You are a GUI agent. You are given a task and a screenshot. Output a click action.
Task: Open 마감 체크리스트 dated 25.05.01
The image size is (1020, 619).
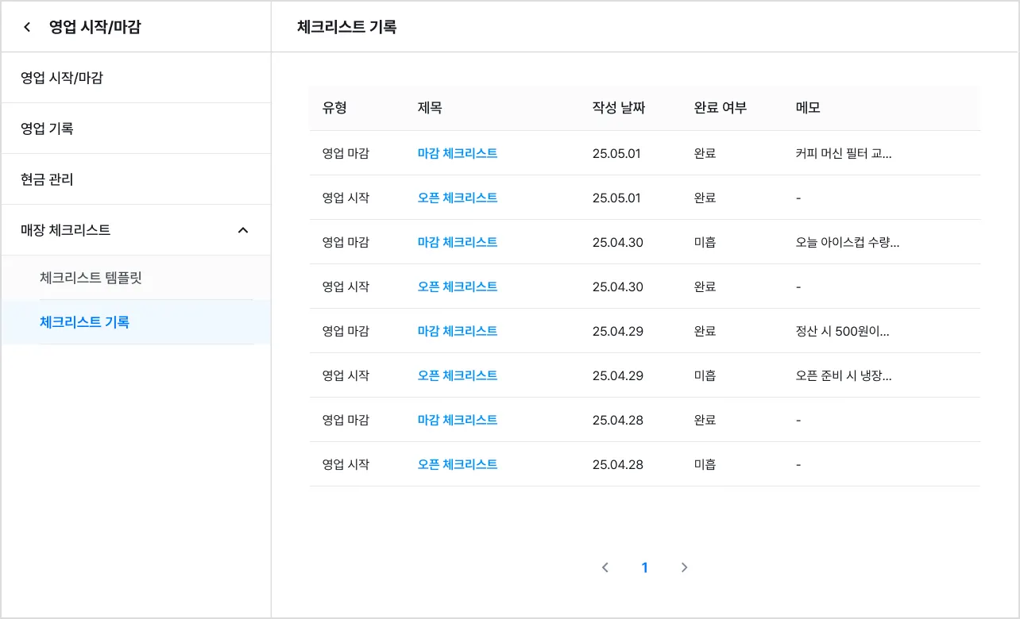[458, 153]
